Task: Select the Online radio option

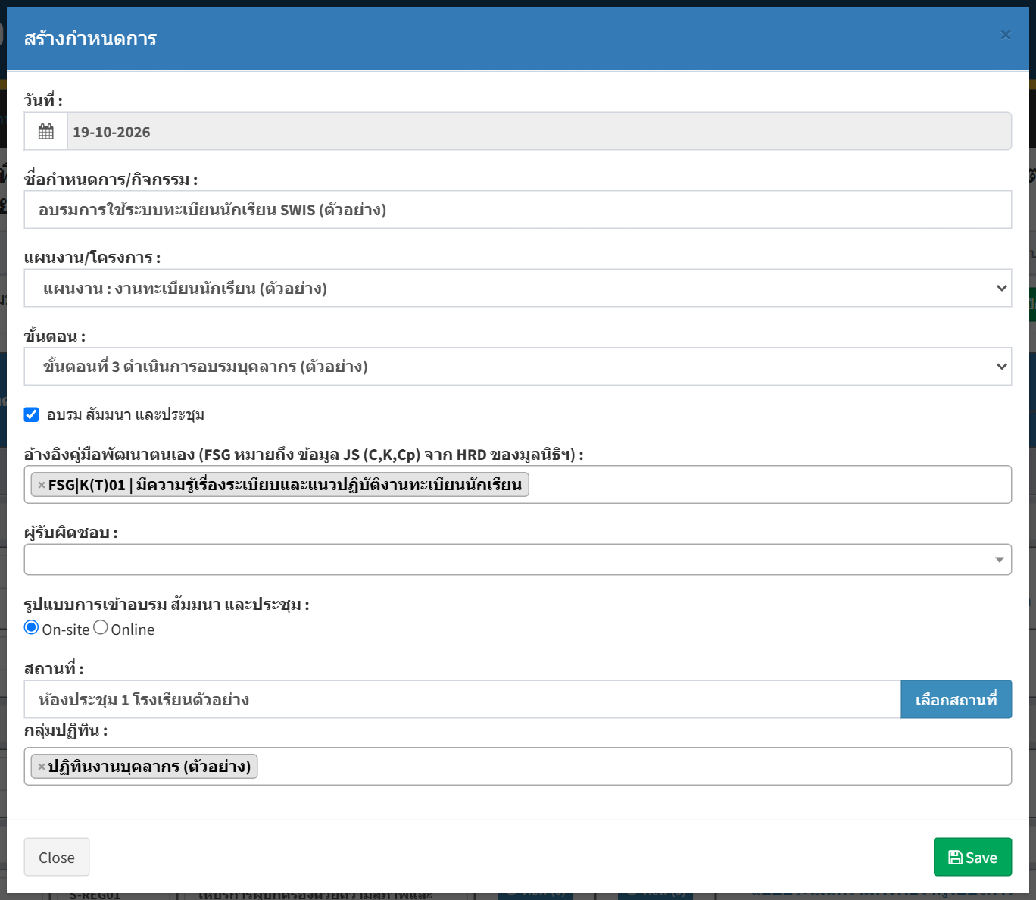Action: pos(101,627)
